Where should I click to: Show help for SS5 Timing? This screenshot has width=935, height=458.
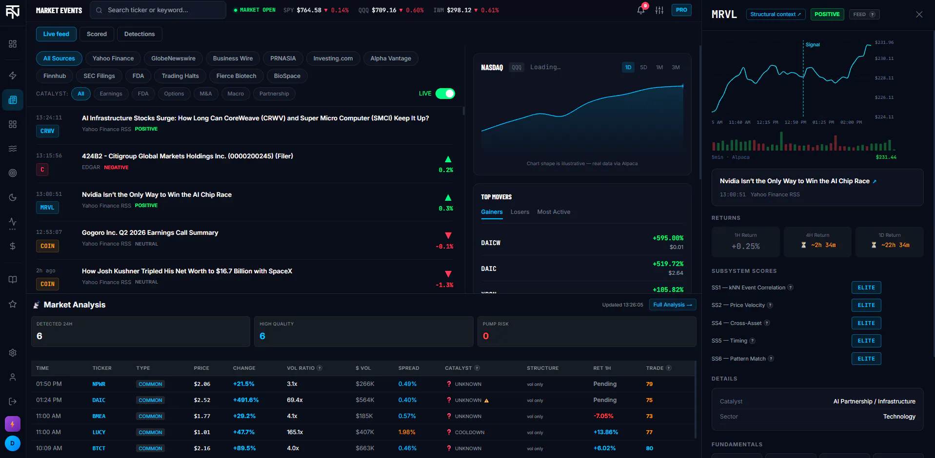click(x=752, y=341)
